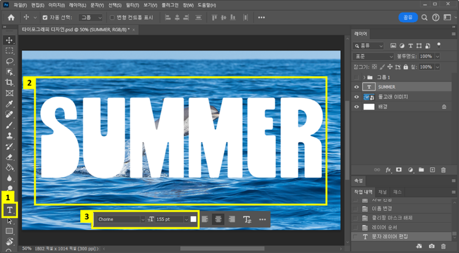Switch to the 채널 tab
The image size is (459, 253).
pos(382,192)
